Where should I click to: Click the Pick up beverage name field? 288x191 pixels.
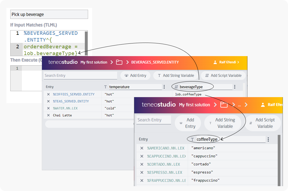point(49,14)
